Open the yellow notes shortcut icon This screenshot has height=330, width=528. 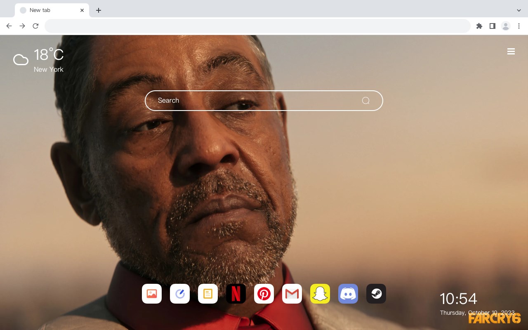point(208,294)
